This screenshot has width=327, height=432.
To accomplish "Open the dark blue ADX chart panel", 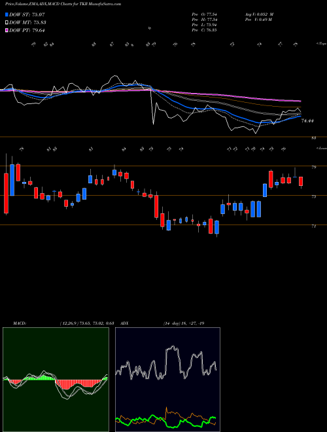I will [x=167, y=380].
